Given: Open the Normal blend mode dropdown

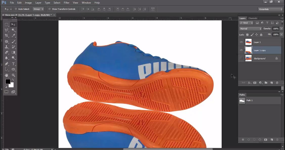Looking at the screenshot, I should coord(250,29).
